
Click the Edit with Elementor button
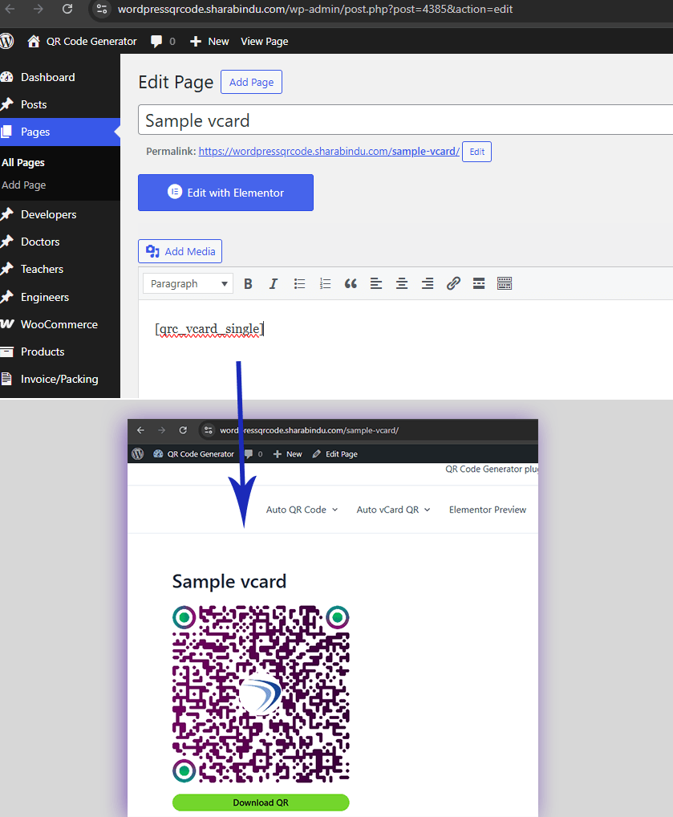(225, 193)
